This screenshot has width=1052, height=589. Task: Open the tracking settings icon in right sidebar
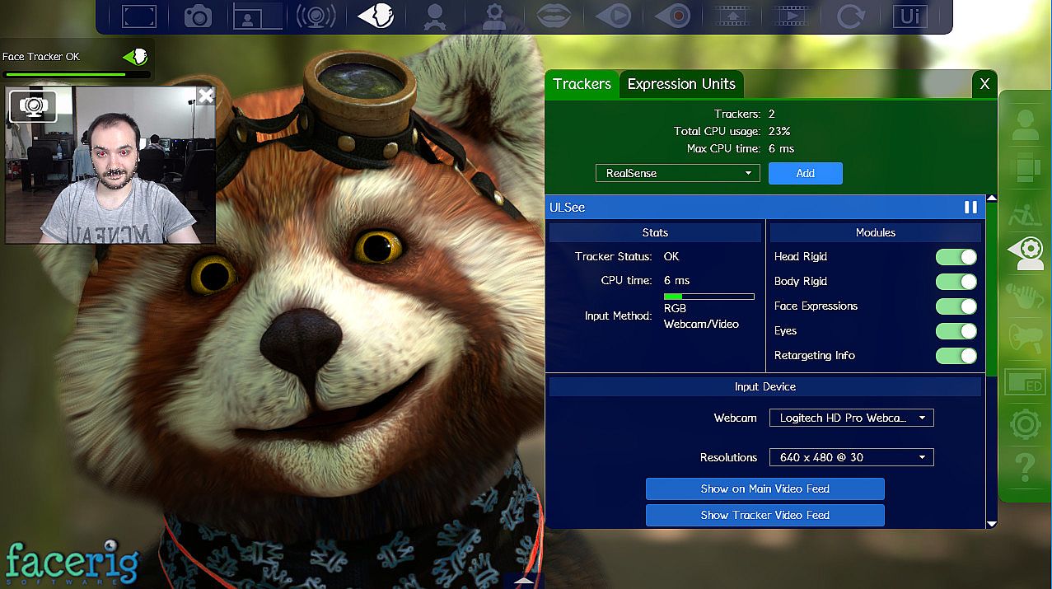(x=1026, y=254)
